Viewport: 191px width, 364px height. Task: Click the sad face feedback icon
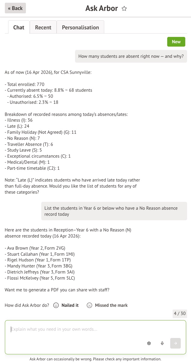[x=89, y=305]
